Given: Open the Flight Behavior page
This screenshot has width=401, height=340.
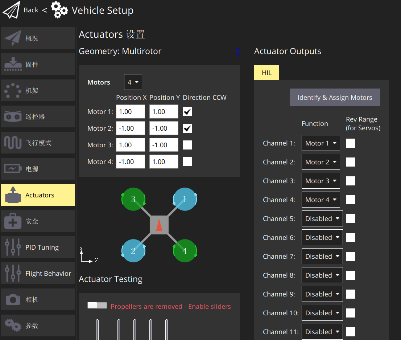Looking at the screenshot, I should tap(38, 273).
